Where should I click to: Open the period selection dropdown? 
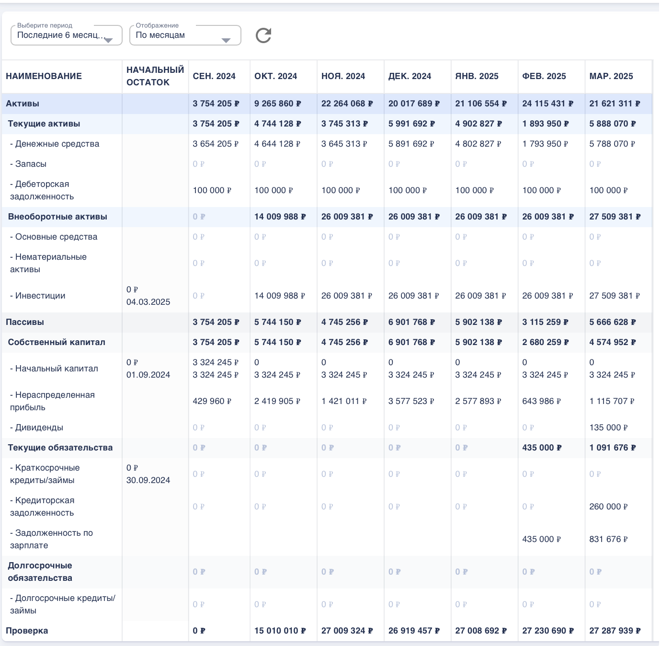coord(66,35)
